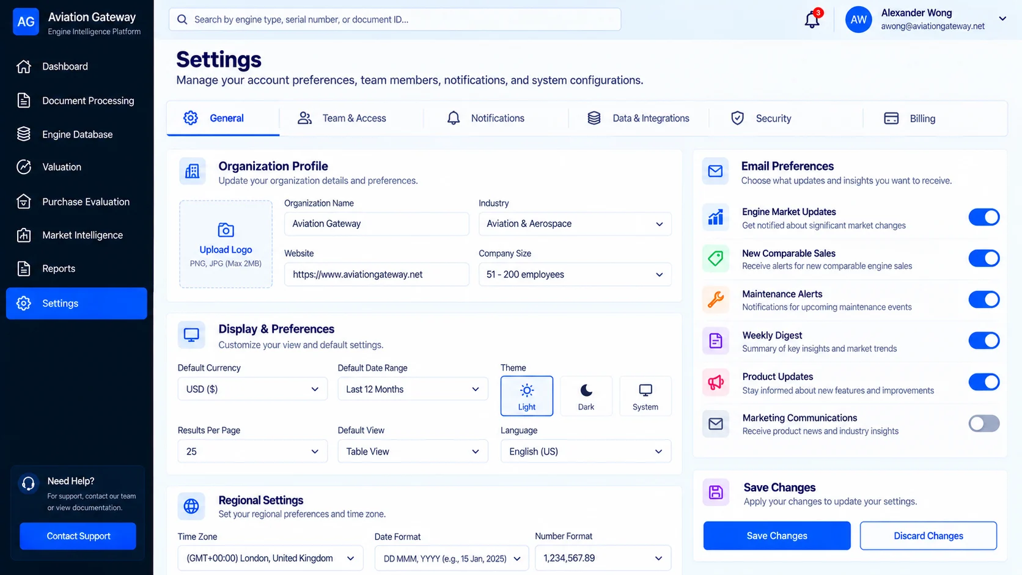The image size is (1022, 575).
Task: Click the Email Preferences envelope icon
Action: pyautogui.click(x=715, y=171)
